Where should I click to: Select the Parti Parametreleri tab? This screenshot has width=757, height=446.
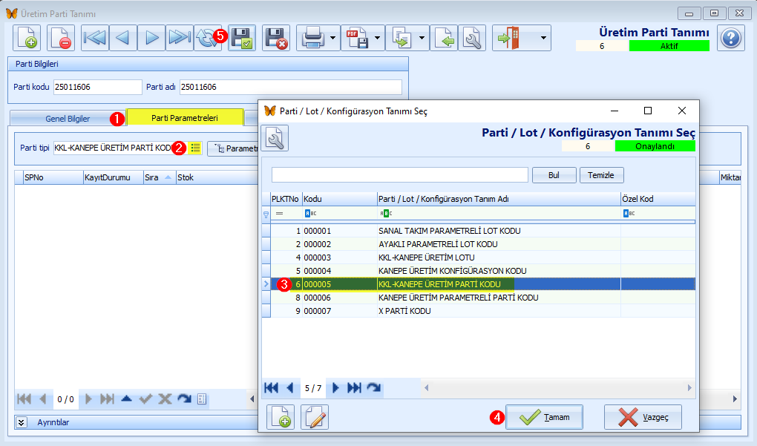pos(184,118)
